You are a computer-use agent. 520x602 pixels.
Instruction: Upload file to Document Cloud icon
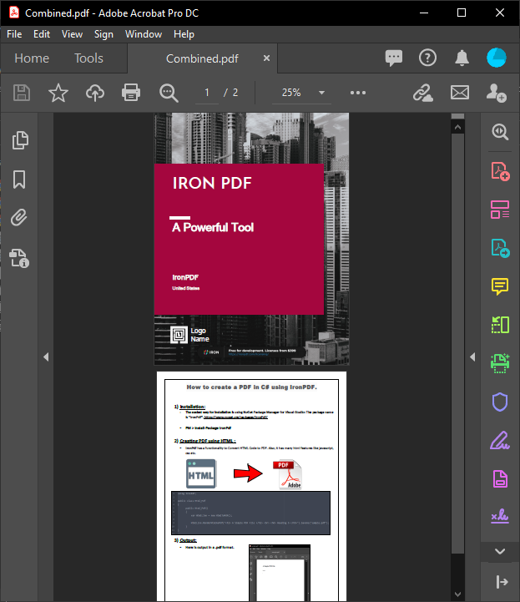pyautogui.click(x=95, y=93)
